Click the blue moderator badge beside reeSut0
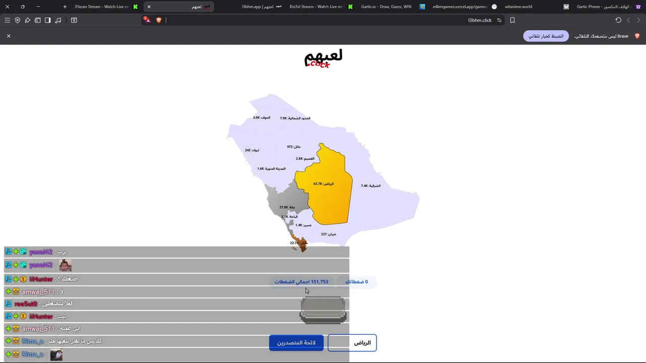 point(9,304)
